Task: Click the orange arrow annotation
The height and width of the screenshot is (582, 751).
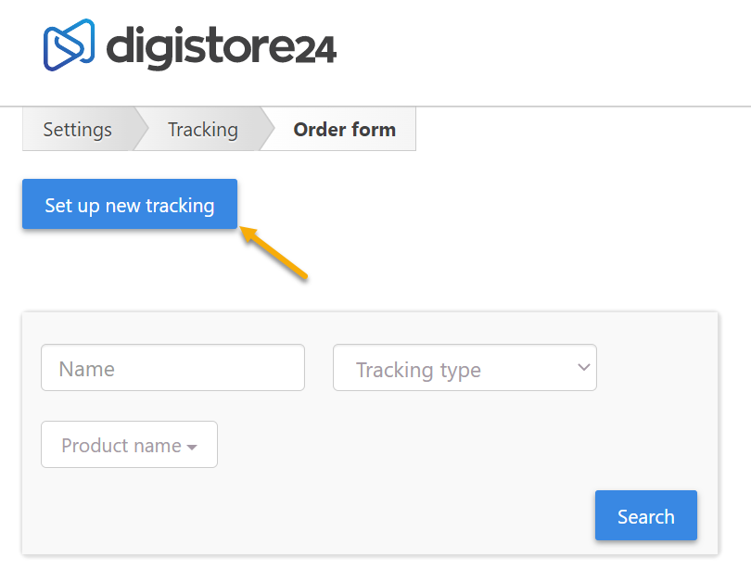Action: click(x=274, y=254)
